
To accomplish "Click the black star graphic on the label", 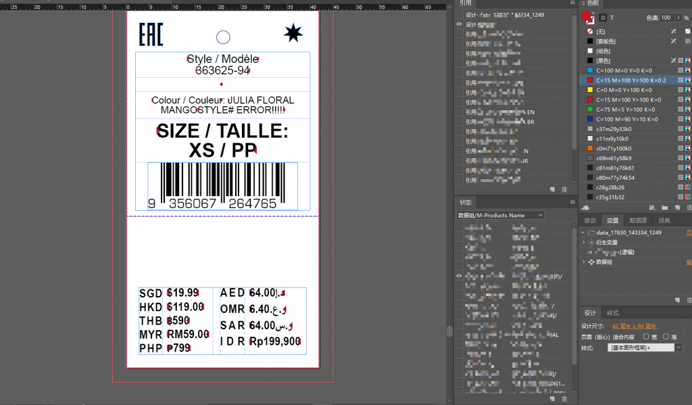I will pos(293,33).
